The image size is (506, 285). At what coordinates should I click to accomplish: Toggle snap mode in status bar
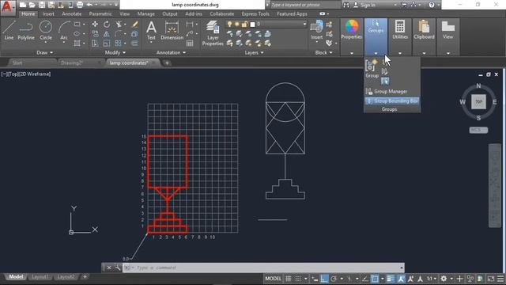298,279
